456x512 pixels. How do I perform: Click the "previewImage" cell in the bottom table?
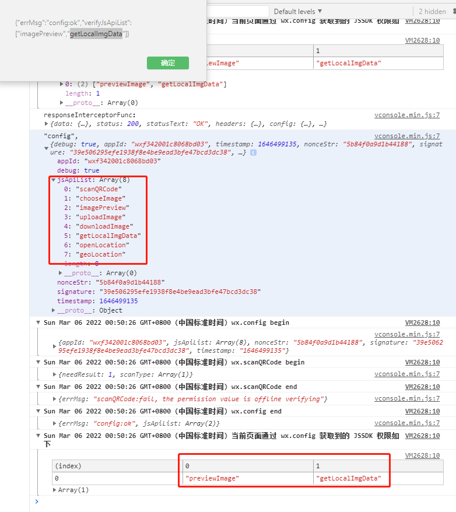(x=248, y=478)
